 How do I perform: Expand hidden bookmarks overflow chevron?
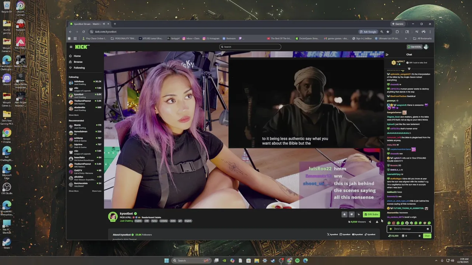pyautogui.click(x=406, y=38)
